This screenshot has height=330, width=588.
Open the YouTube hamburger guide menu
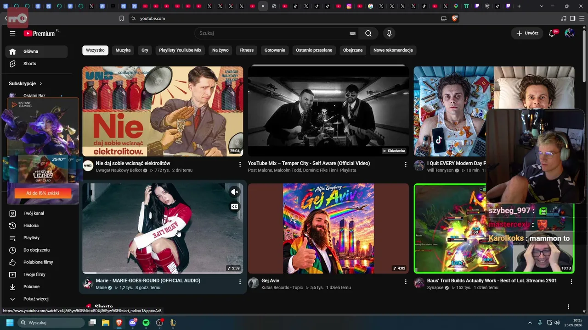point(12,33)
